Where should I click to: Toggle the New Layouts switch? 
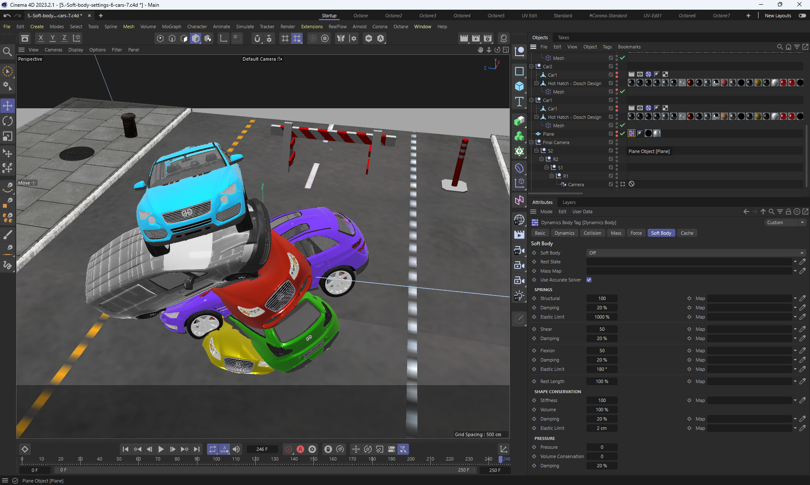(802, 16)
